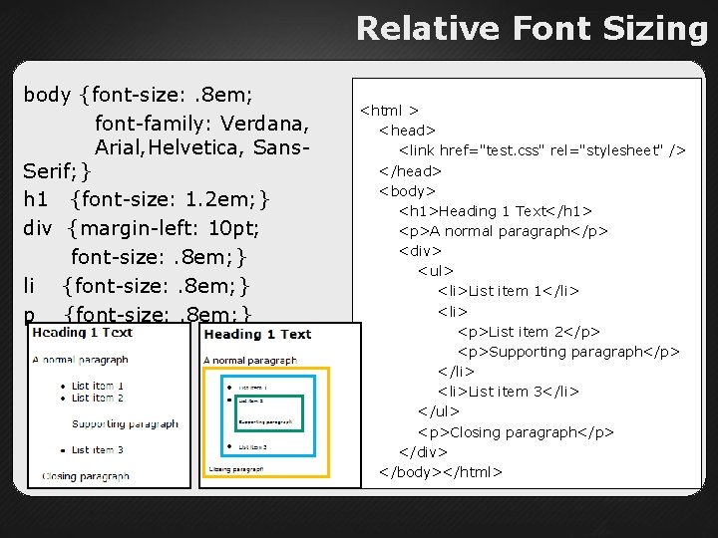Click the <li>List item 3</li> code line

[509, 392]
